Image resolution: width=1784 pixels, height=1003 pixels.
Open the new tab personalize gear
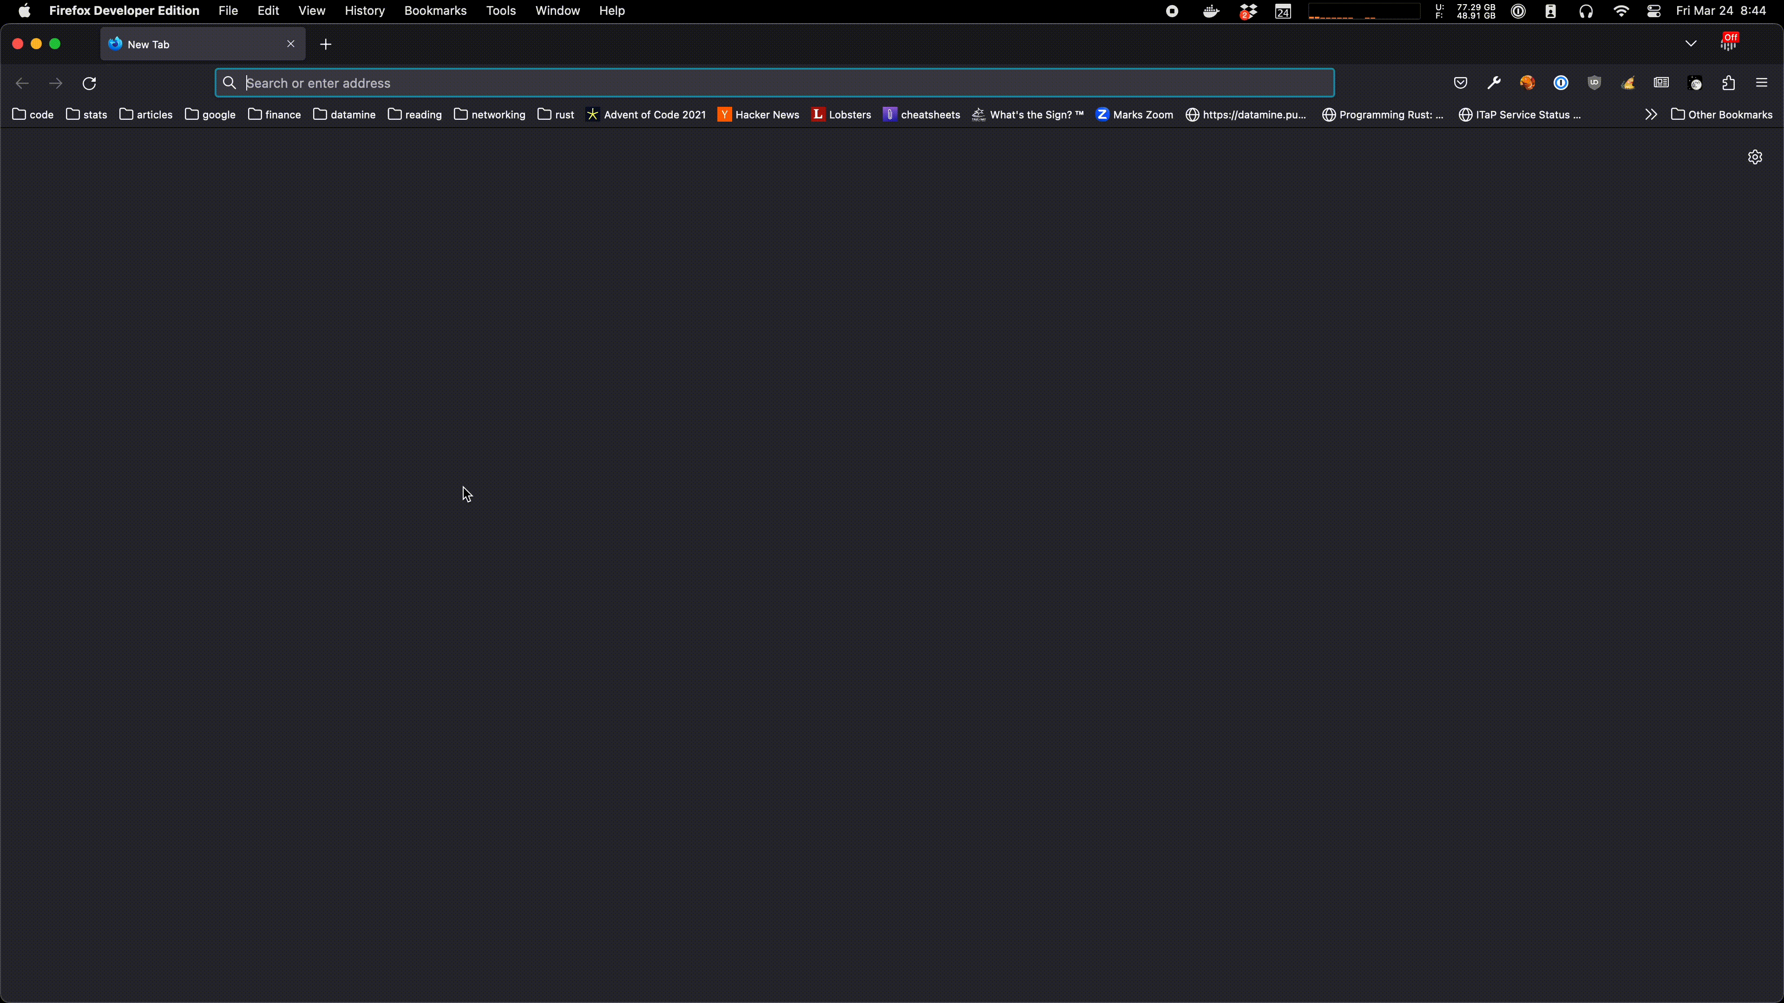pyautogui.click(x=1755, y=157)
